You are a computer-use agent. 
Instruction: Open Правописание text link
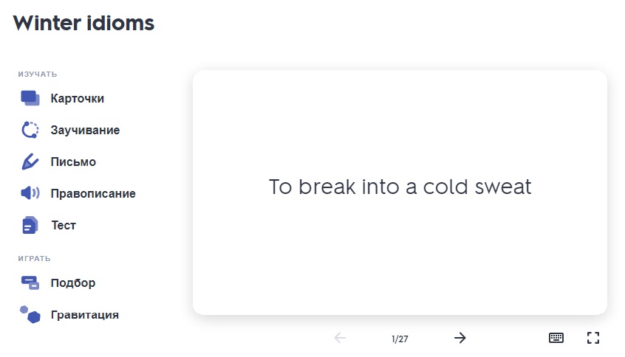(93, 193)
